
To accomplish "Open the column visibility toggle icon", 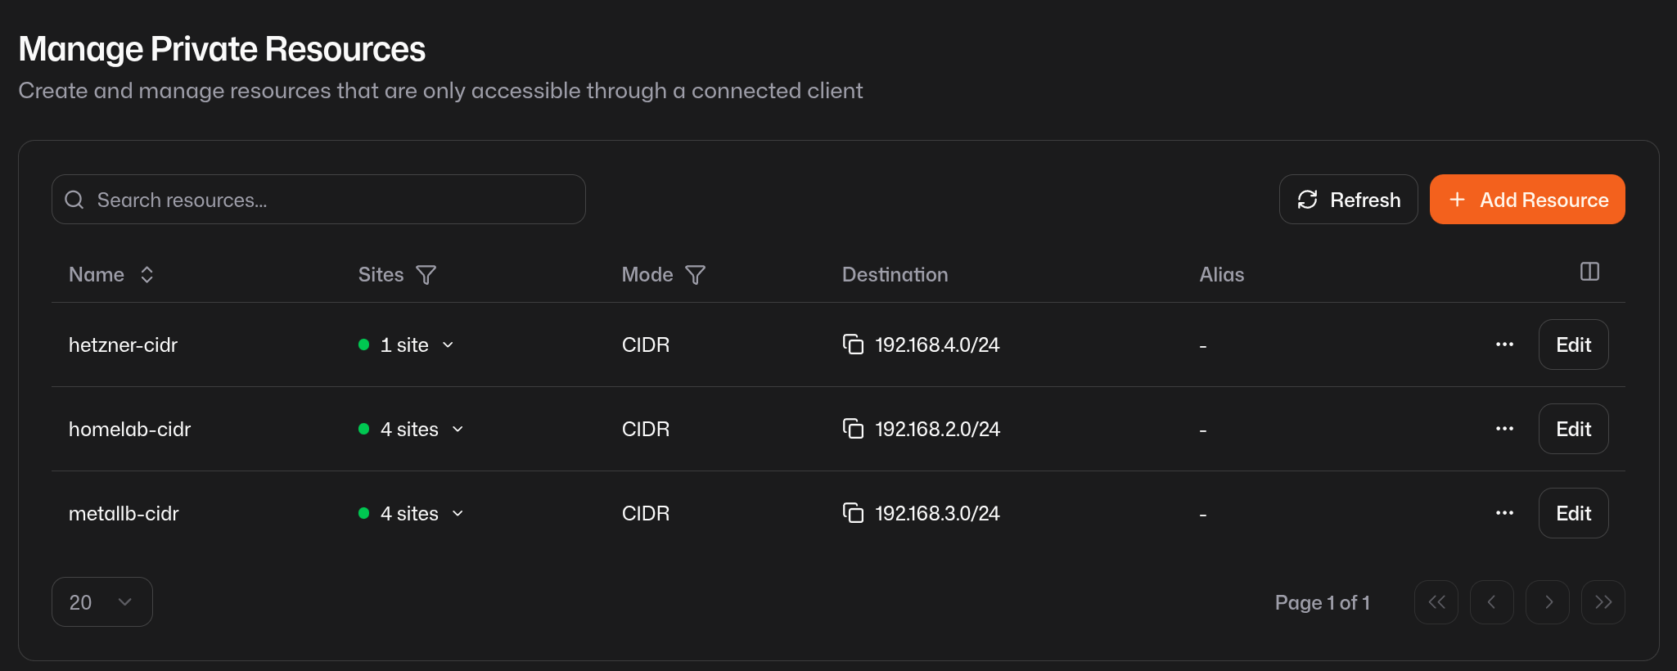I will [x=1589, y=272].
